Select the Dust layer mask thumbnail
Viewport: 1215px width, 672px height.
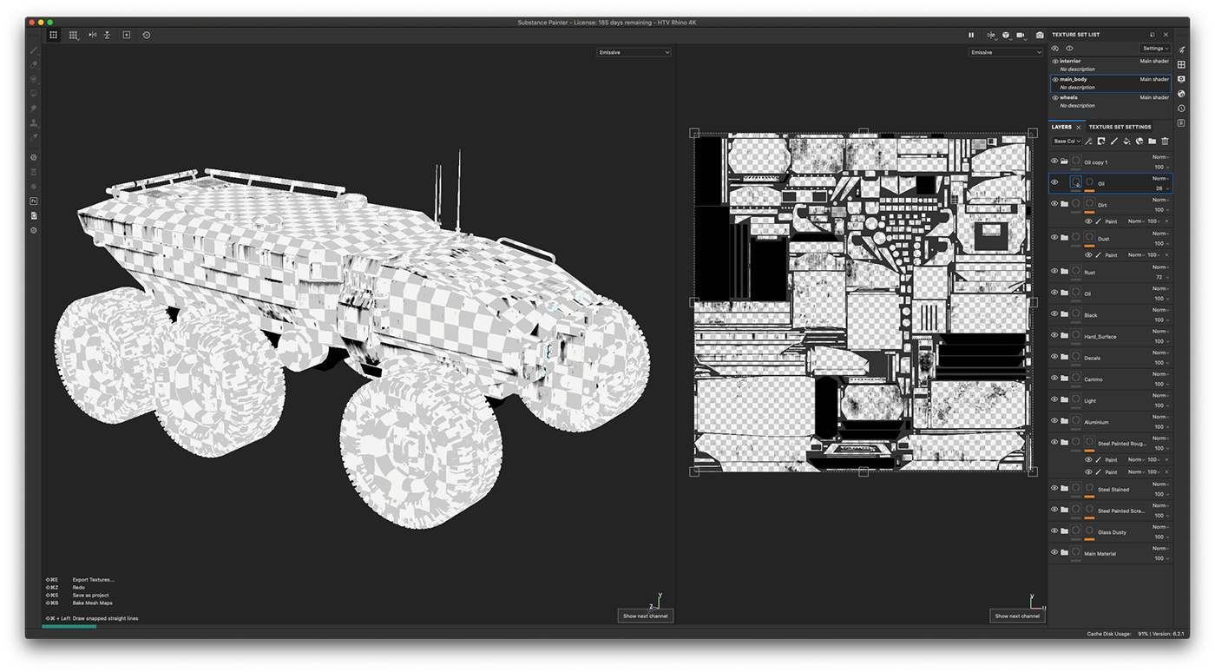click(1089, 237)
